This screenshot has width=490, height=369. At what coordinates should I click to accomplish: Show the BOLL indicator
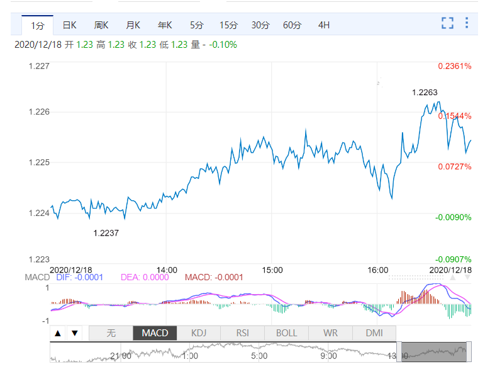[286, 333]
